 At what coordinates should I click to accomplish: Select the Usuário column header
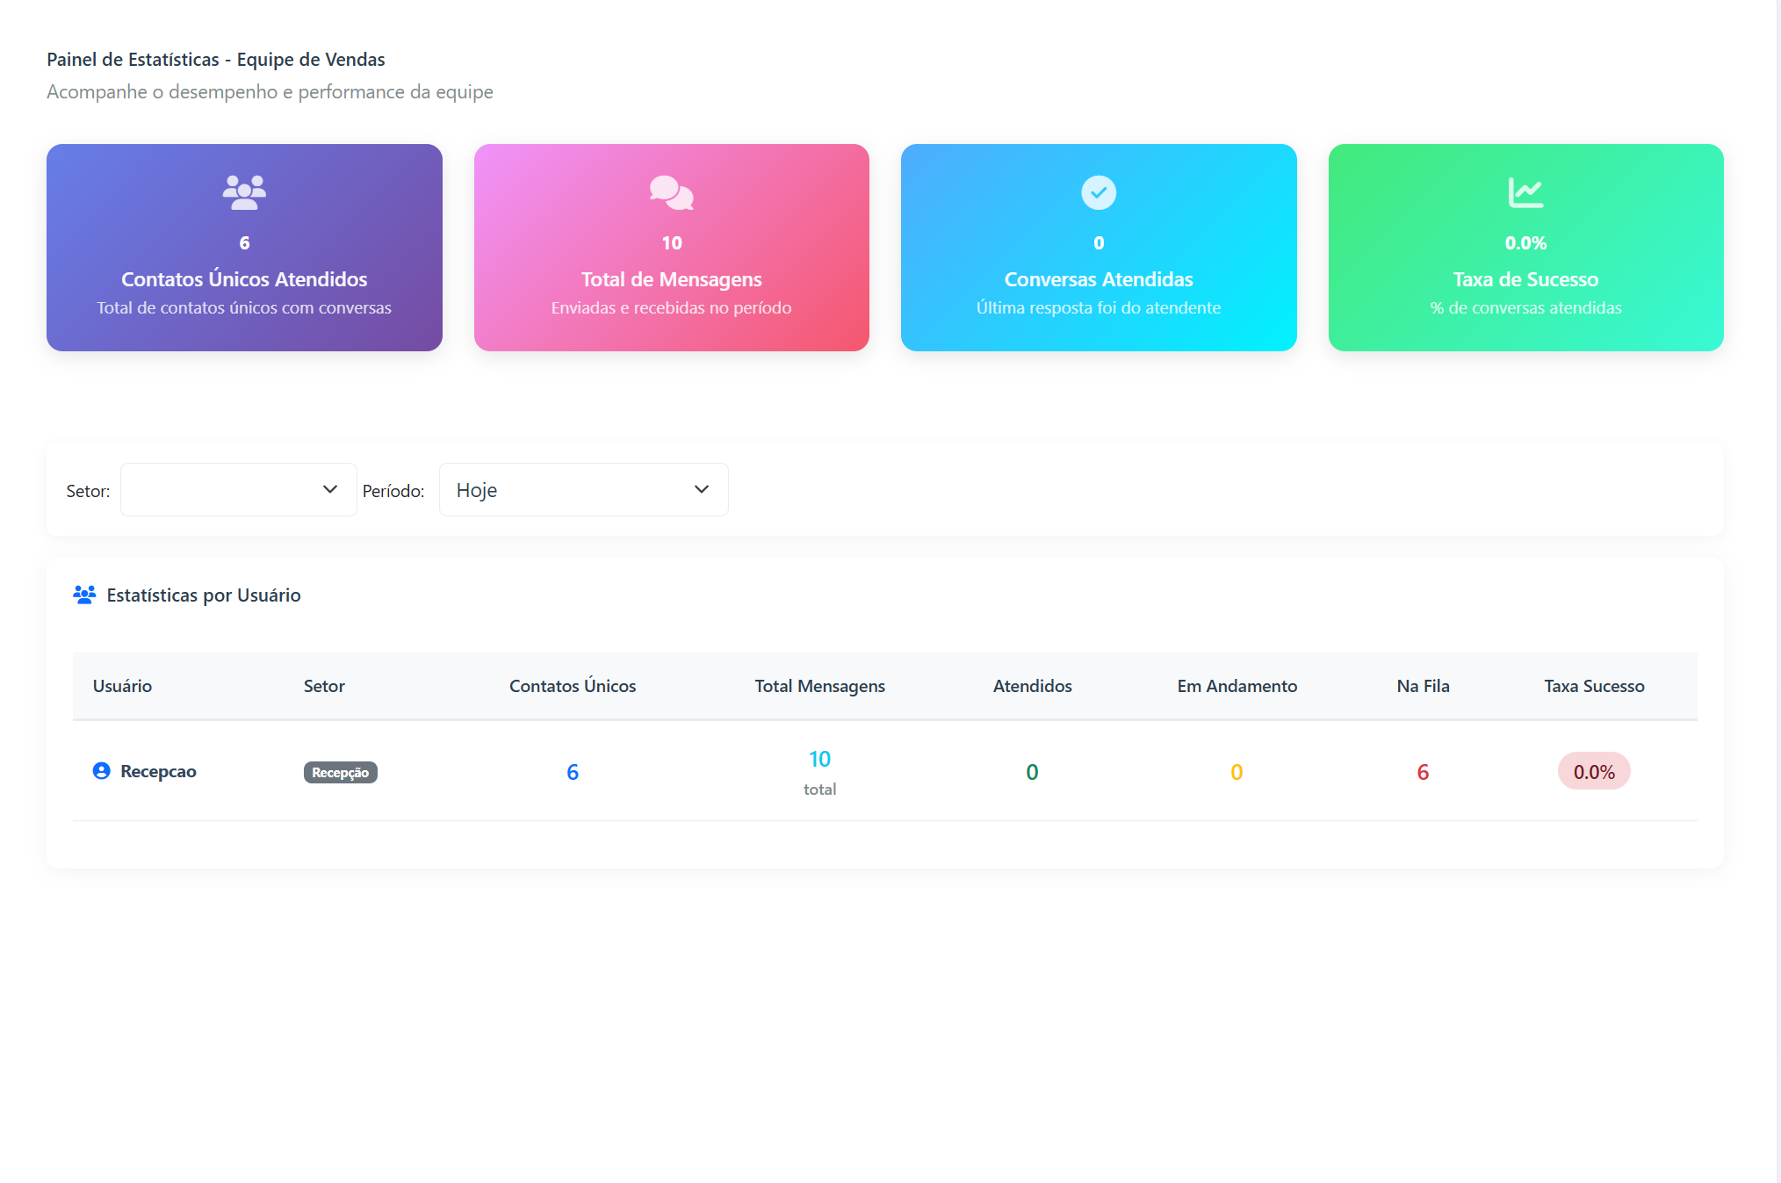122,686
